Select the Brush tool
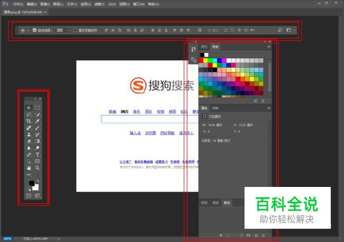344x242 pixels. [37, 128]
